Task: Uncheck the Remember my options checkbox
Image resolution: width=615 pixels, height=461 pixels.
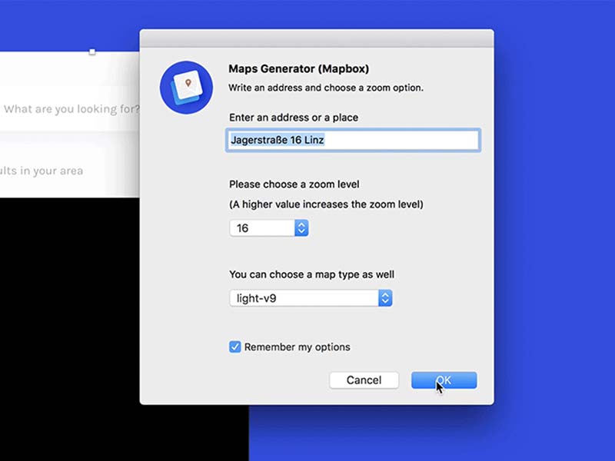Action: tap(235, 347)
